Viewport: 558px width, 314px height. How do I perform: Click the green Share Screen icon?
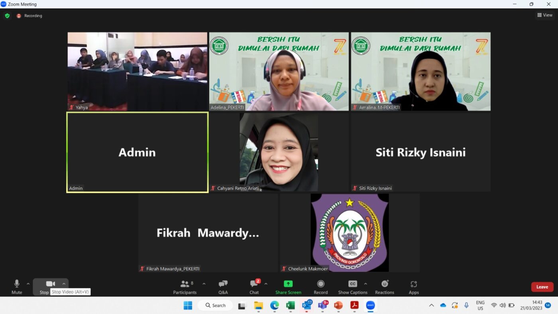coord(288,284)
